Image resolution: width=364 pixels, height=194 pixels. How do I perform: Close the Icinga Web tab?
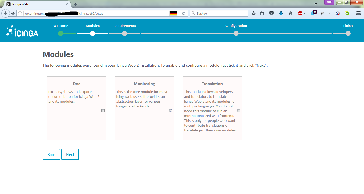[x=67, y=4]
